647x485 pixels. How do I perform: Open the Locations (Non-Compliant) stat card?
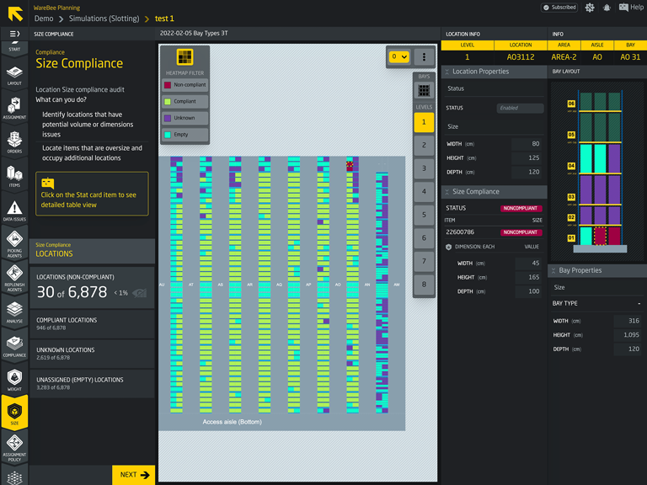(x=92, y=287)
